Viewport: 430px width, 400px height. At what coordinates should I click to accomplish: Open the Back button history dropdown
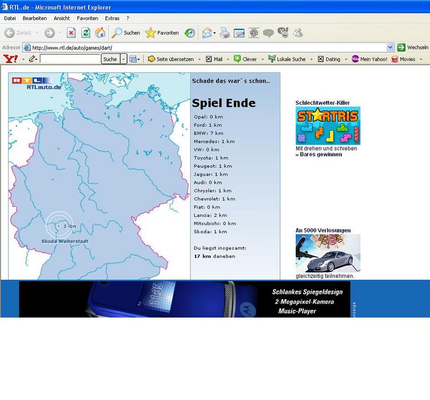(x=37, y=33)
